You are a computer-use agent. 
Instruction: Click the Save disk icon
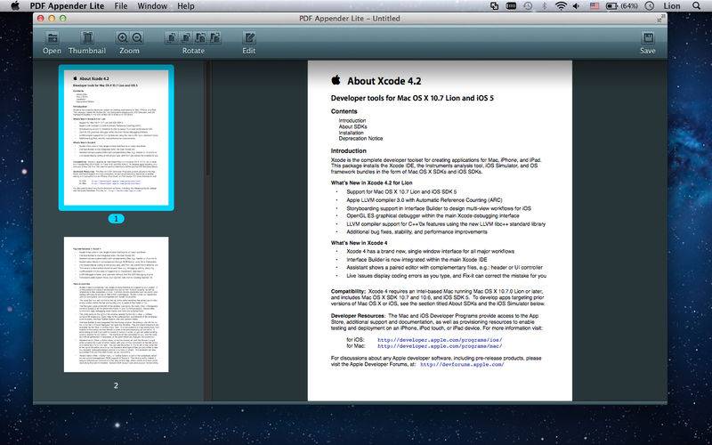tap(648, 37)
